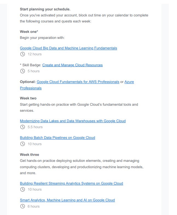The width and height of the screenshot is (177, 215).
Task: Click the 'Week one*' heading
Action: (29, 32)
